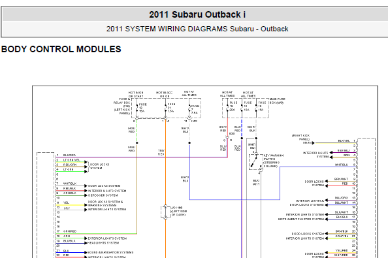Click the '2011 SYSTEM WIRING DIAGRAMS' subtitle
This screenshot has height=258, width=388.
pos(197,29)
